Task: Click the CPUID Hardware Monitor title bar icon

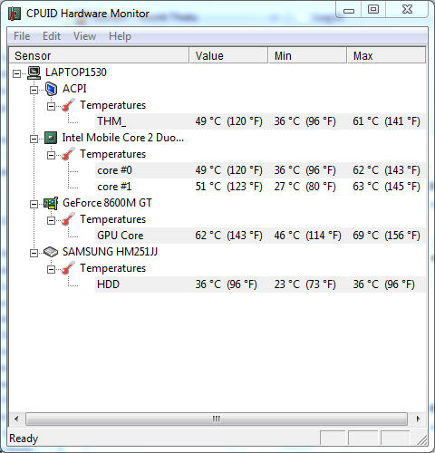Action: [14, 14]
